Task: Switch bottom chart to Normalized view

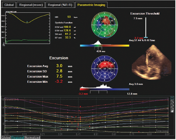Action: click(x=32, y=138)
